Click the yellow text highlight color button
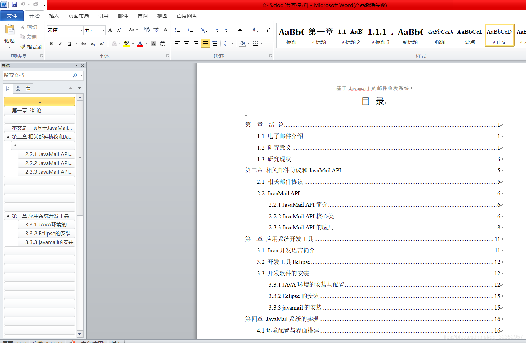 tap(126, 44)
